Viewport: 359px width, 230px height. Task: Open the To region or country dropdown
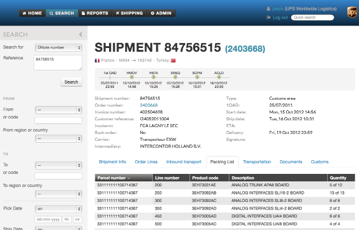[x=59, y=194]
